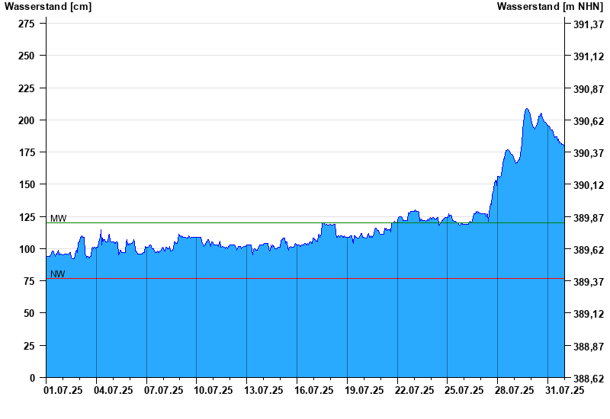The width and height of the screenshot is (610, 419).
Task: Click the 389,37 value on right axis
Action: point(589,282)
